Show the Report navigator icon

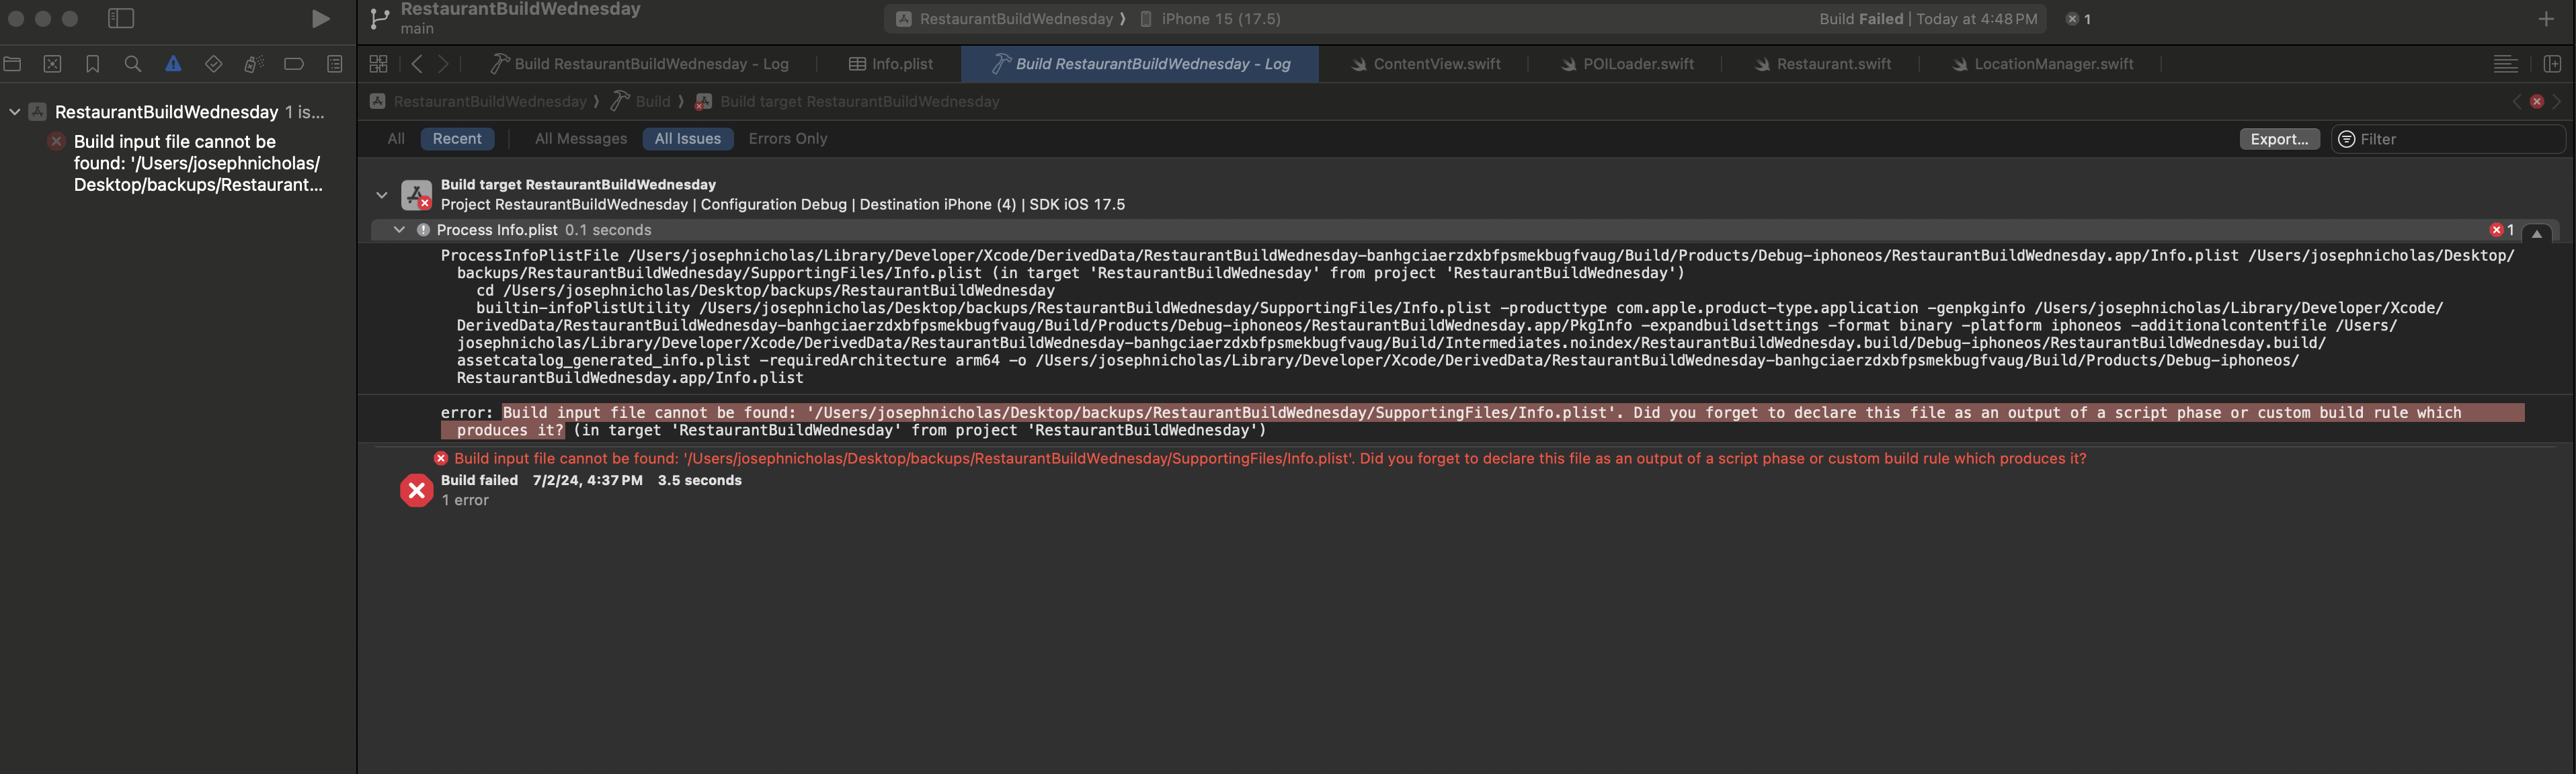tap(335, 64)
